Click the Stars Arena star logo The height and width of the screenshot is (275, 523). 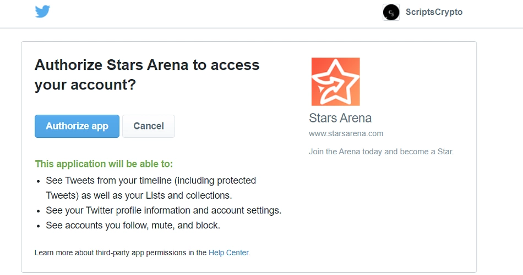336,82
